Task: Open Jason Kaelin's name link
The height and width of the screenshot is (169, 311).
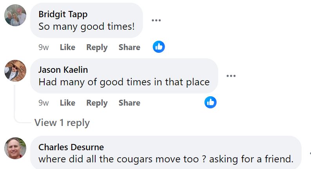Action: 63,70
